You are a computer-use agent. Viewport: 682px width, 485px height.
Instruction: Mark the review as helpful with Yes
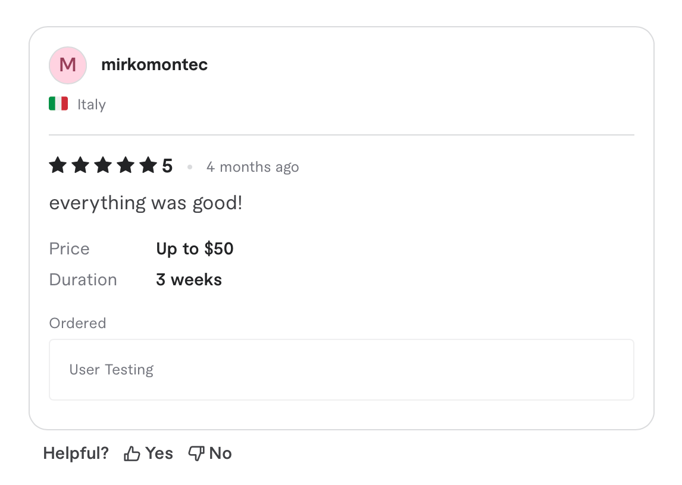pos(148,453)
